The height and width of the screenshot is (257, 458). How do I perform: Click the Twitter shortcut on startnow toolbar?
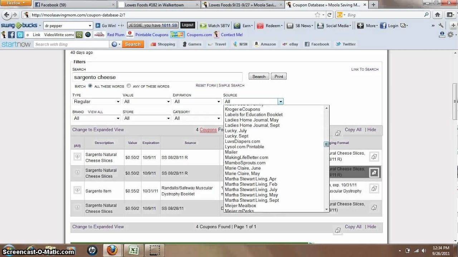pos(346,44)
